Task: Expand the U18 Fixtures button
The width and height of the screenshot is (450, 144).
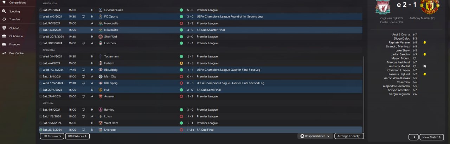Action: (x=77, y=136)
